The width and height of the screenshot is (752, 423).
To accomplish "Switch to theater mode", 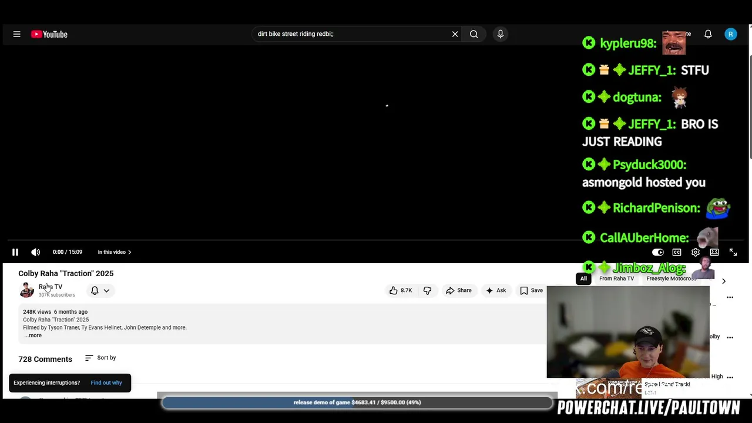I will (714, 252).
